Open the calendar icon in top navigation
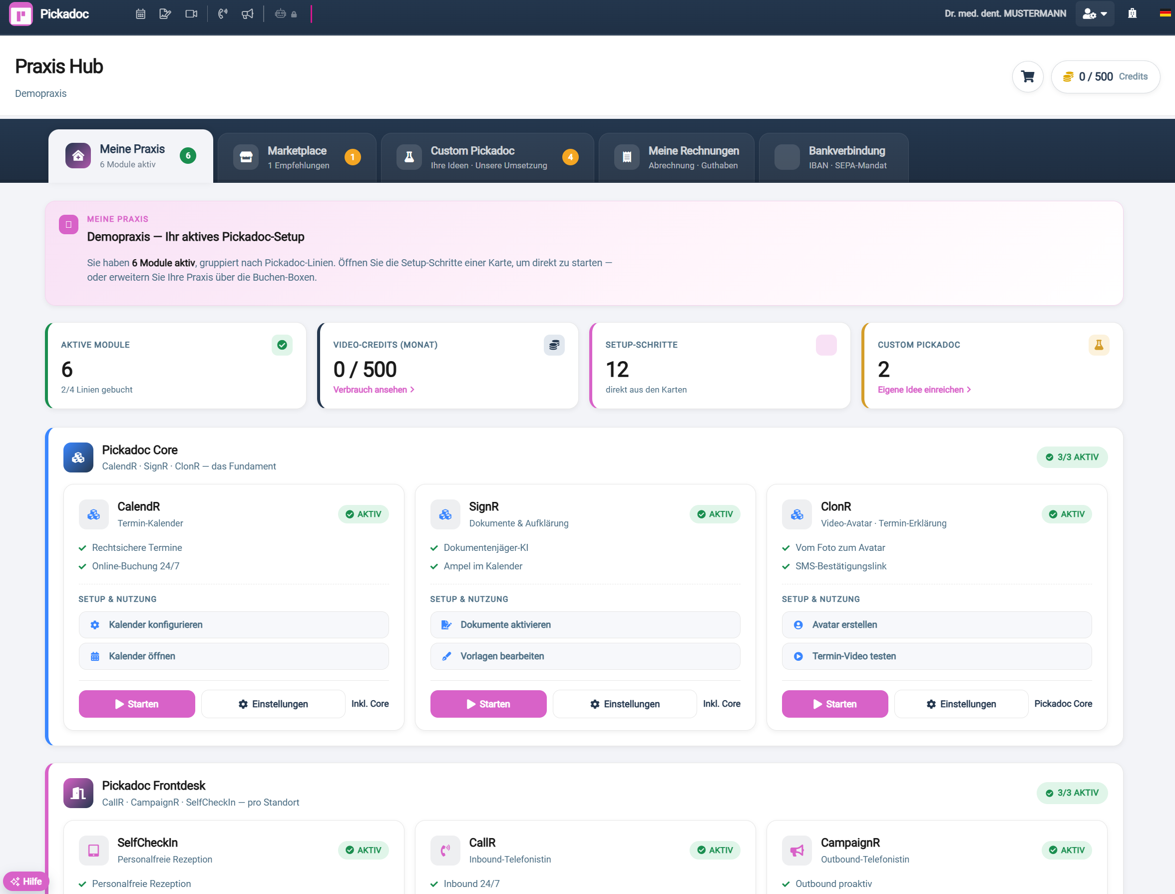Viewport: 1175px width, 894px height. tap(140, 14)
